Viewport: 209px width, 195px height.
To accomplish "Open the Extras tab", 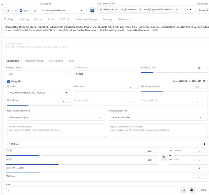I will click(x=51, y=19).
